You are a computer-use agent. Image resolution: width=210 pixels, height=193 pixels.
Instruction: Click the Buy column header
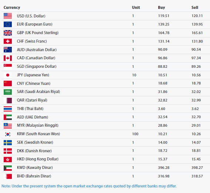point(162,7)
